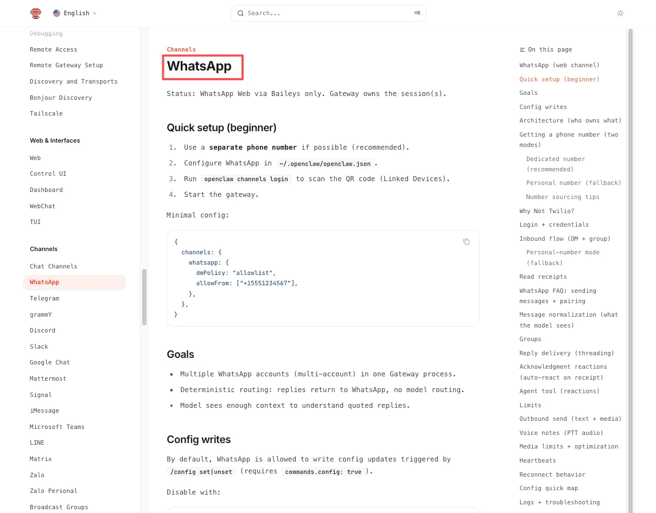This screenshot has width=656, height=513.
Task: Copy the minimal config code block
Action: pyautogui.click(x=466, y=242)
